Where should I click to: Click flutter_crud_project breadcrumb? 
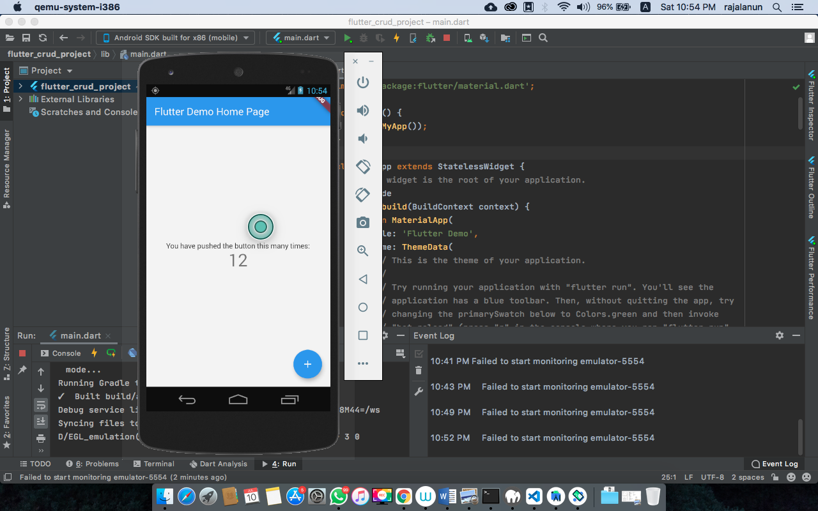[x=49, y=54]
